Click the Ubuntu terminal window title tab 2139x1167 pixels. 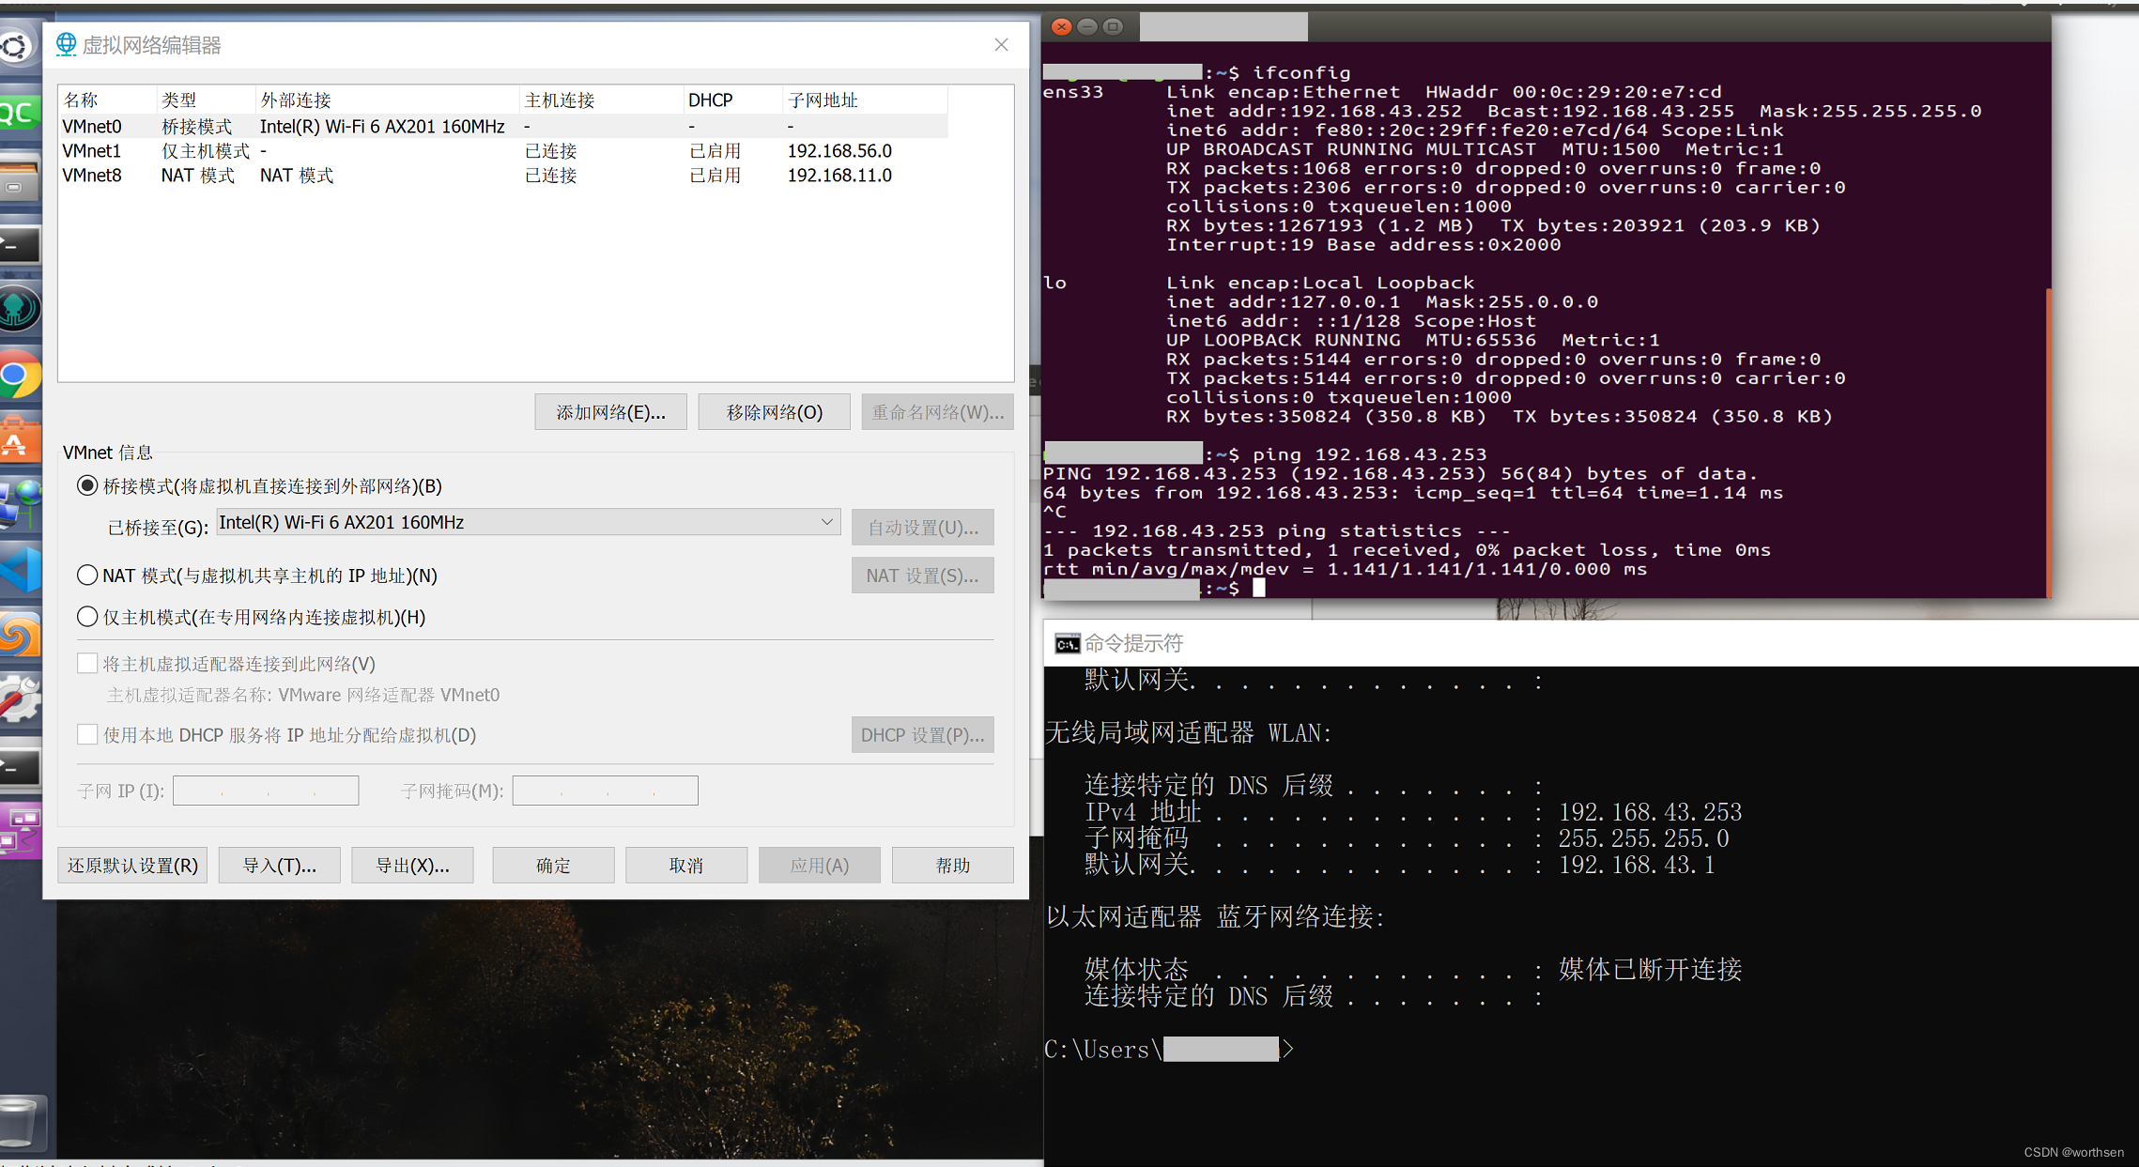(x=1223, y=26)
